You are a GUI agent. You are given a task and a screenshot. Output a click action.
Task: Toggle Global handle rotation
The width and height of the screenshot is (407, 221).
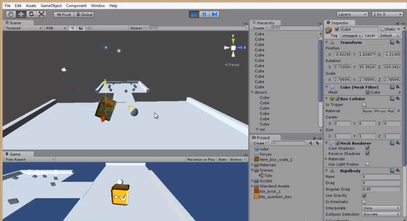click(x=84, y=14)
